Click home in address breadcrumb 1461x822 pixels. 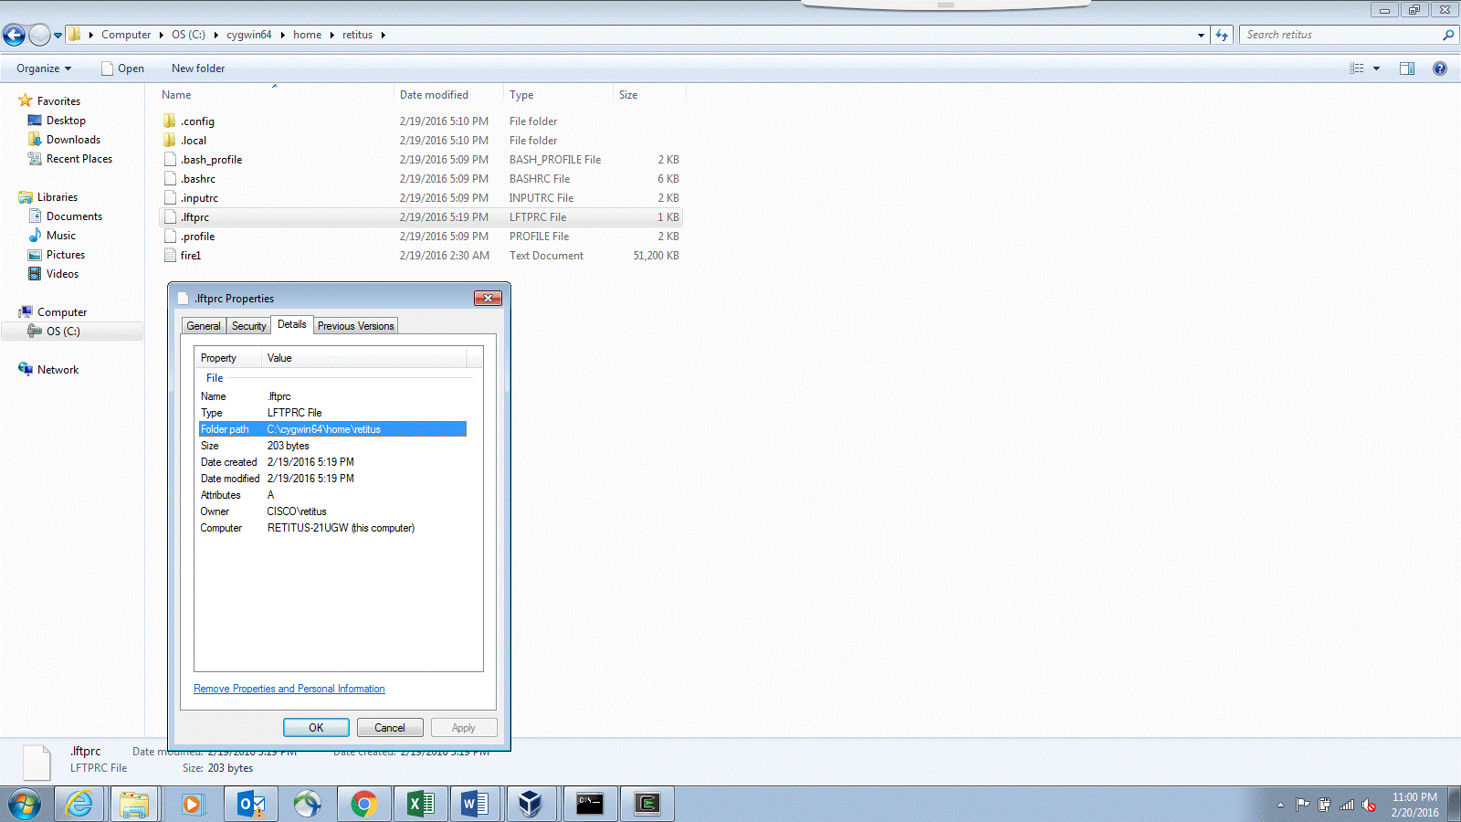tap(308, 35)
